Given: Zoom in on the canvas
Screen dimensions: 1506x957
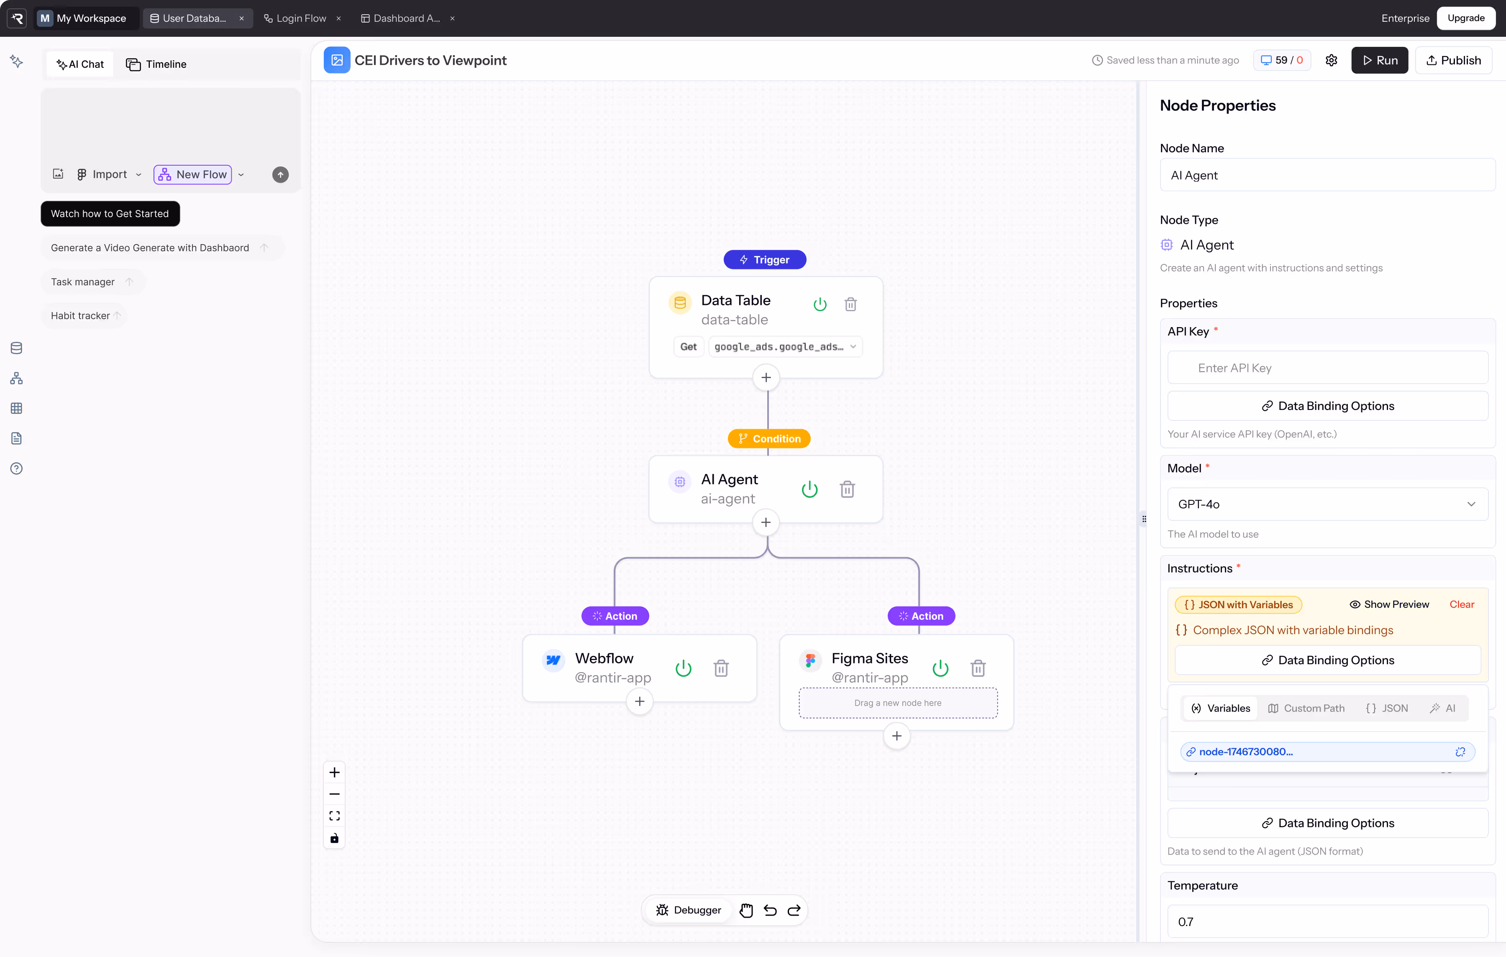Looking at the screenshot, I should [334, 773].
